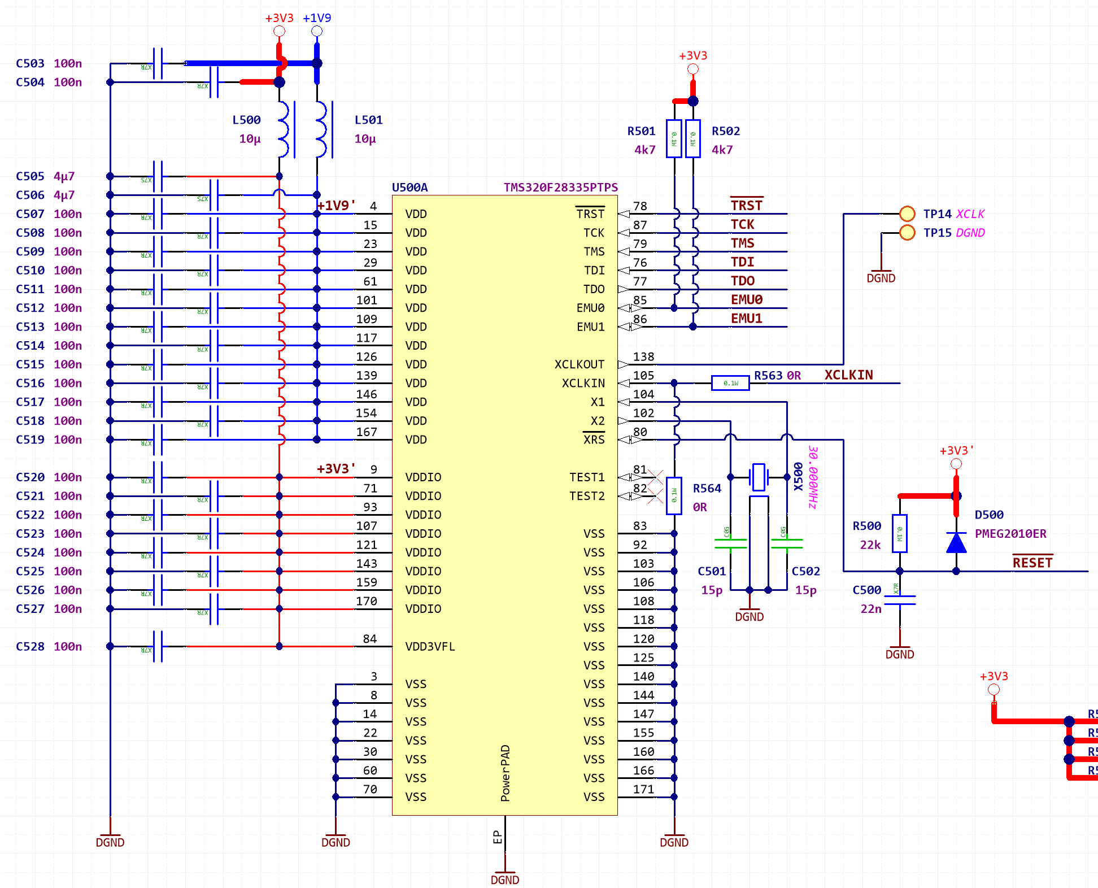Click the X500 crystal symbol
Image resolution: width=1098 pixels, height=888 pixels.
(759, 477)
